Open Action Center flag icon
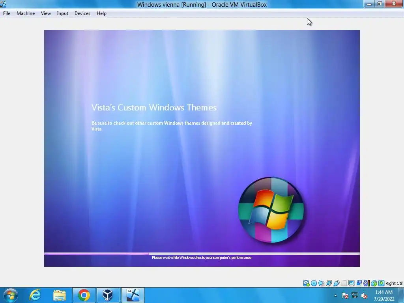 pyautogui.click(x=345, y=296)
